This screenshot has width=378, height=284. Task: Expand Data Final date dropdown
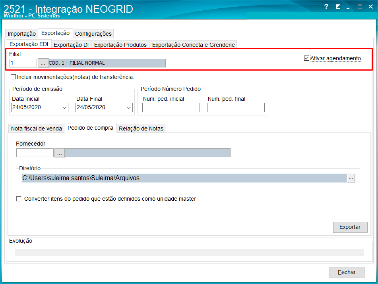[128, 107]
